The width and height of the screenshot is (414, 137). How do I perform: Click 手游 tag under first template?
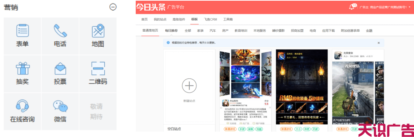point(242,129)
